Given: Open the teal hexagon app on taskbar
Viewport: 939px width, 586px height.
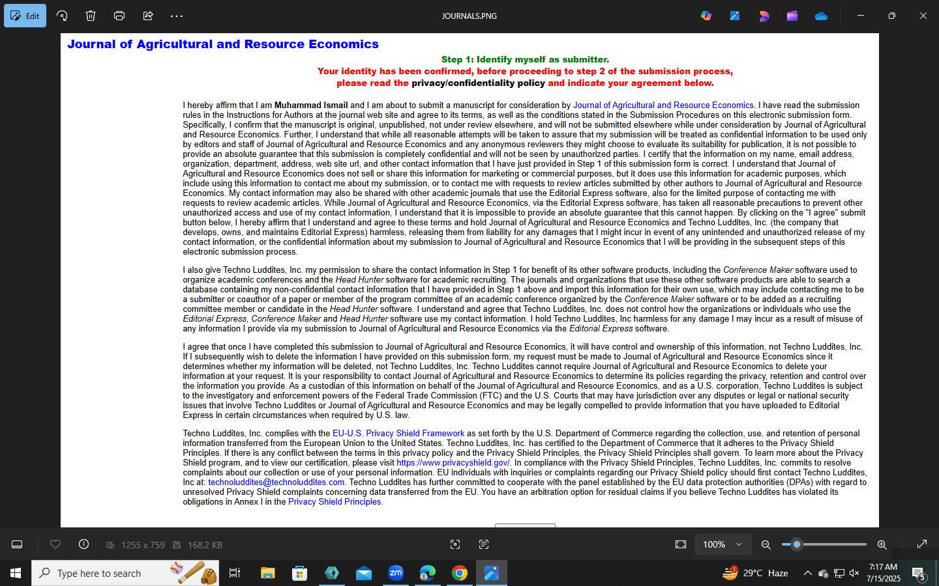Looking at the screenshot, I should pos(332,573).
